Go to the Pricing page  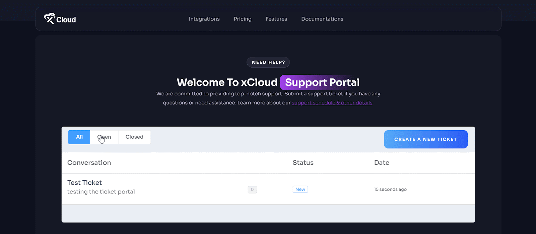(243, 19)
